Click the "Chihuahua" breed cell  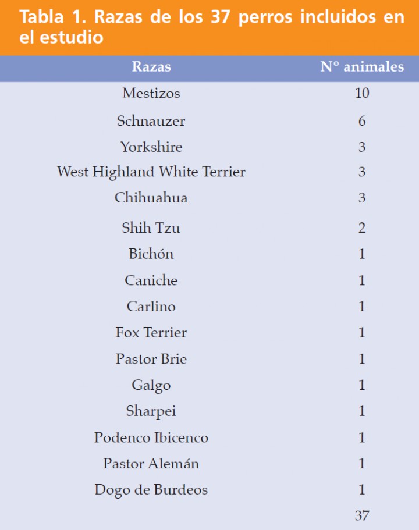151,198
